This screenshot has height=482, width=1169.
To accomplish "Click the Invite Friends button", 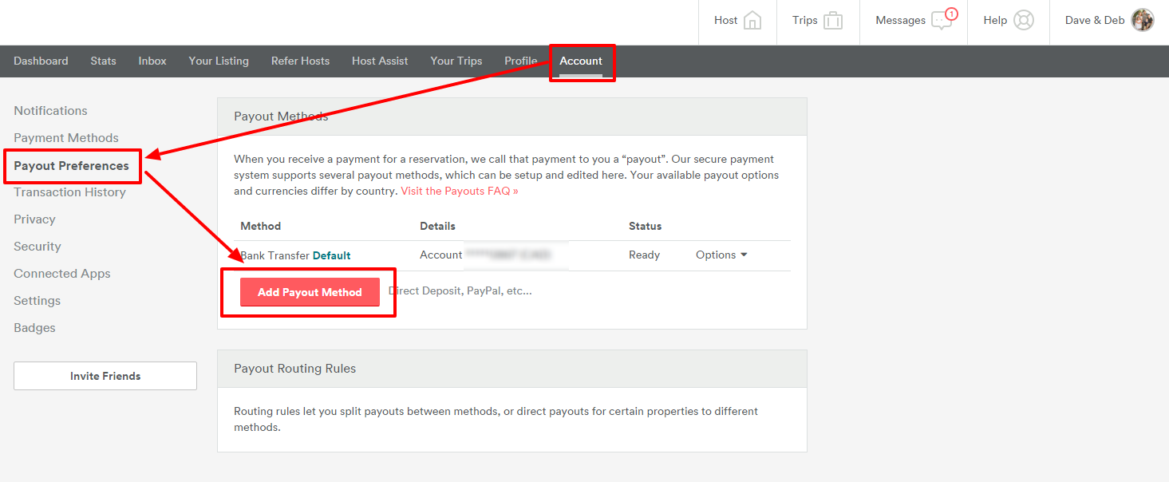I will click(x=105, y=375).
